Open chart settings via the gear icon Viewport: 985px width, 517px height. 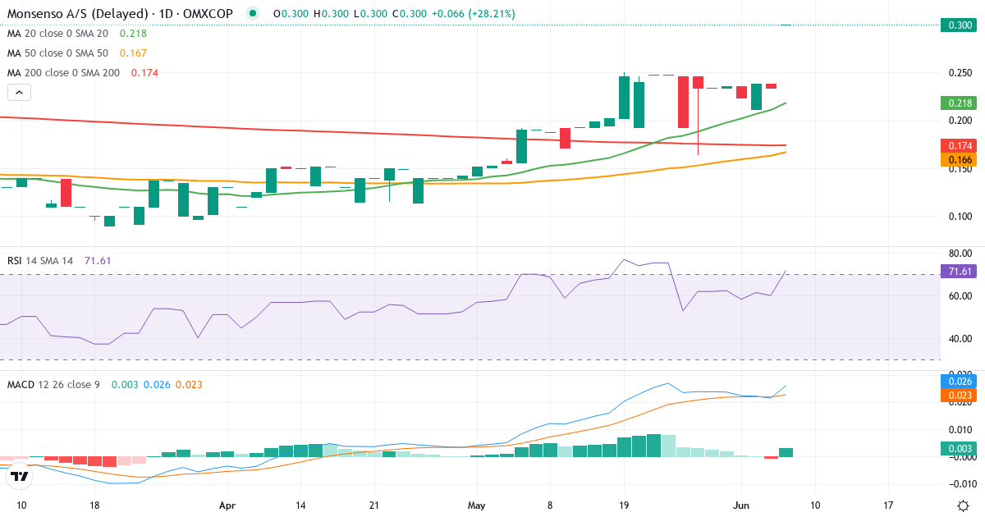click(x=962, y=505)
